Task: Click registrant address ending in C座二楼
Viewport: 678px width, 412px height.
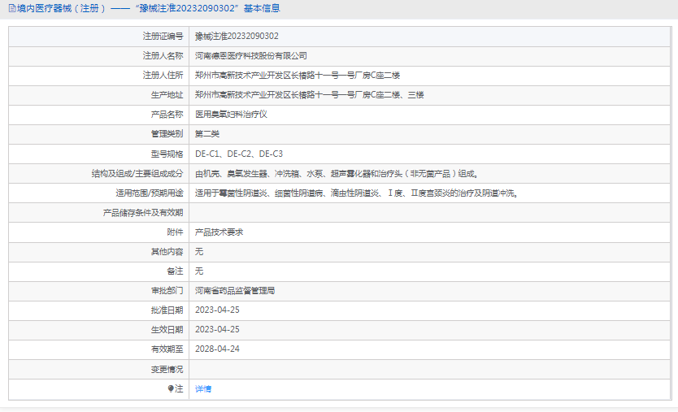Action: coord(298,76)
